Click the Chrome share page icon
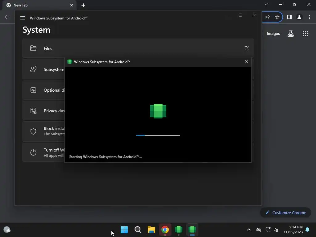 267,17
